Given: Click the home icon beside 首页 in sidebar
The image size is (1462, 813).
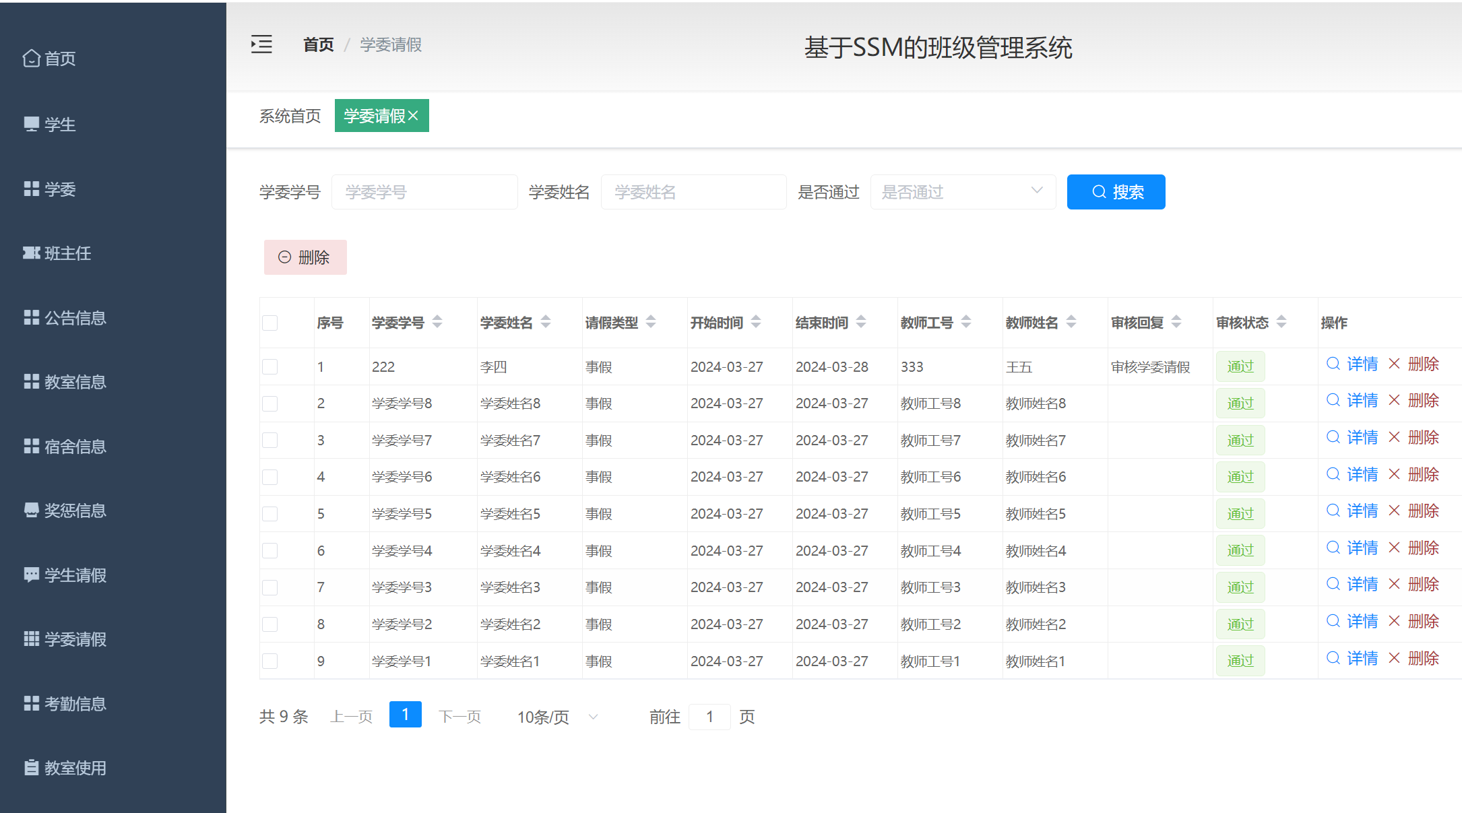Looking at the screenshot, I should click(31, 59).
